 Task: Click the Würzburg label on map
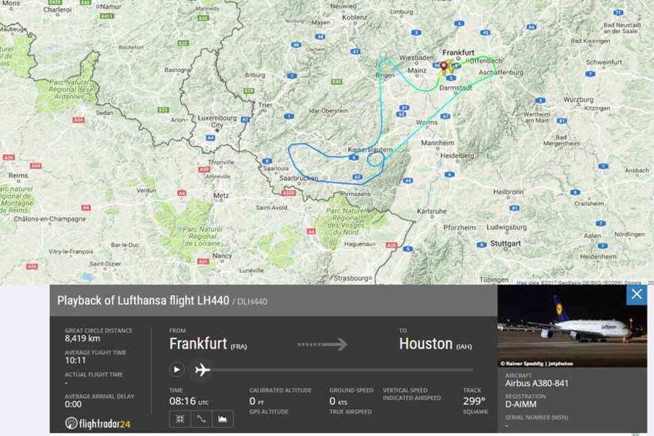click(x=578, y=100)
